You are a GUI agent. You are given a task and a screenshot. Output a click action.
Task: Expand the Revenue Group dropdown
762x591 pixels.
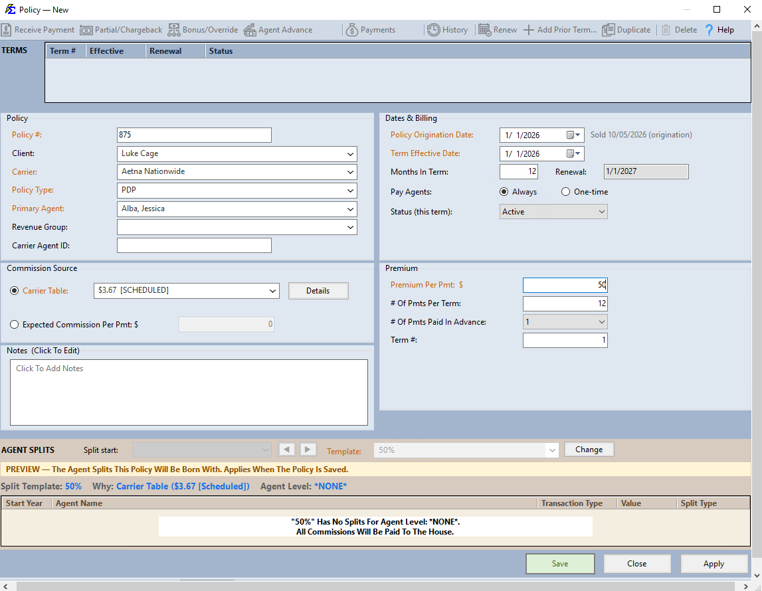[350, 227]
